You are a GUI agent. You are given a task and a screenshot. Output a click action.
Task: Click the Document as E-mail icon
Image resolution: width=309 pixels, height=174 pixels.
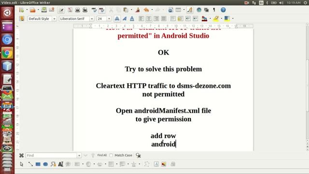pos(52,10)
